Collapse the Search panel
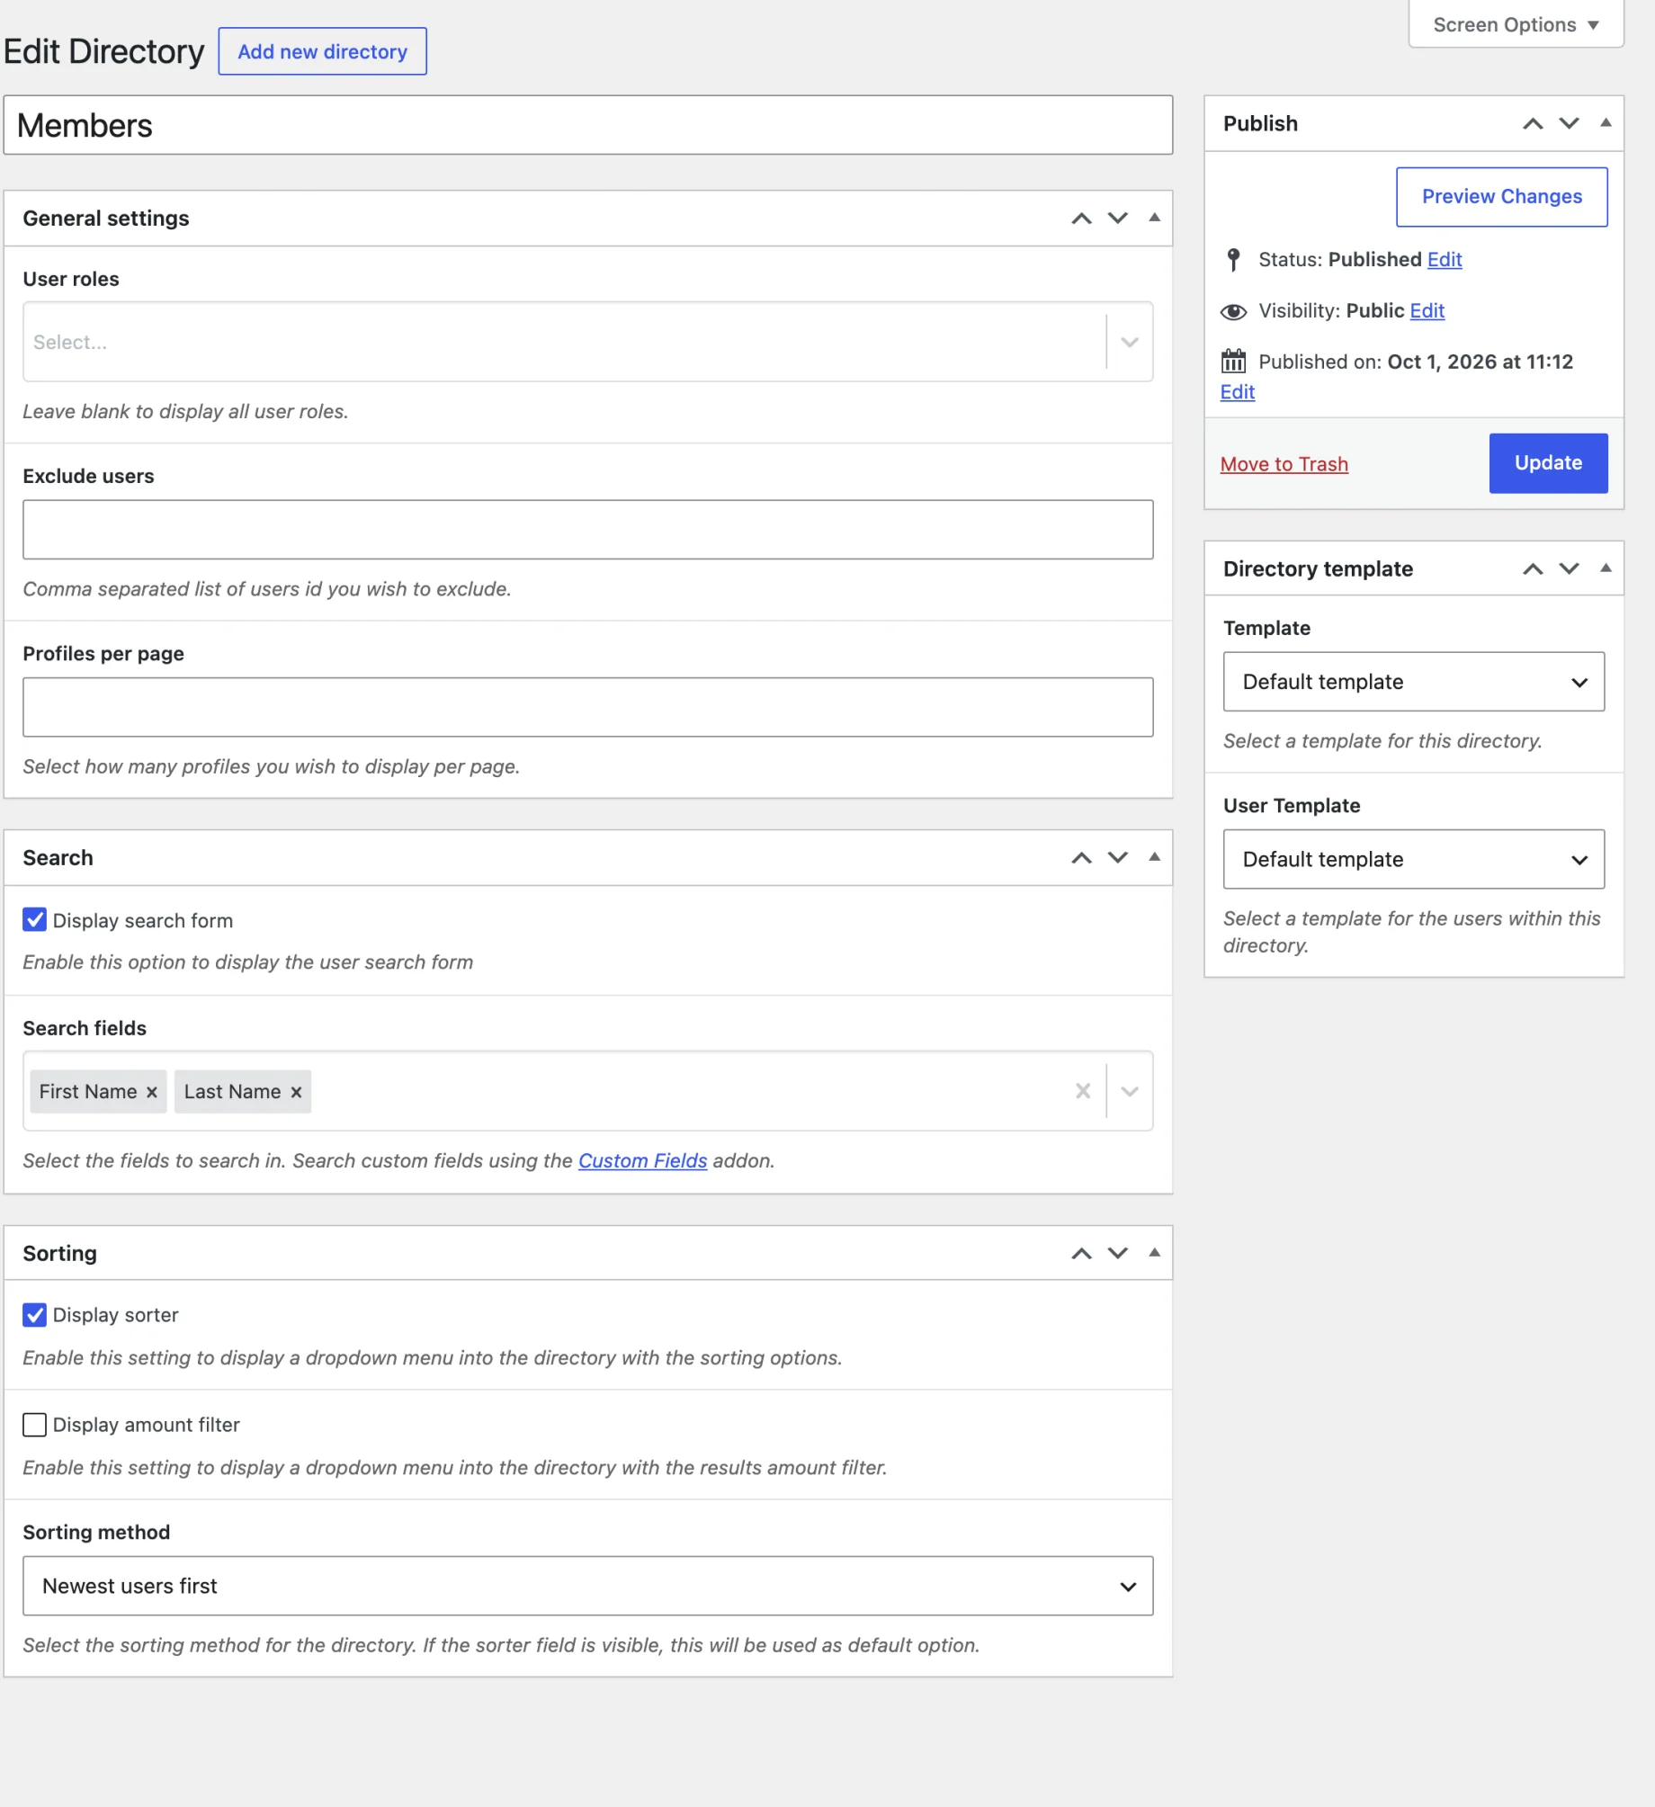Screen dimensions: 1655x1807 point(1155,857)
